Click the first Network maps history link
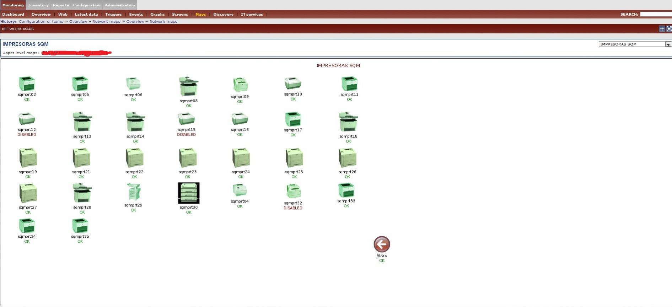 pyautogui.click(x=107, y=21)
